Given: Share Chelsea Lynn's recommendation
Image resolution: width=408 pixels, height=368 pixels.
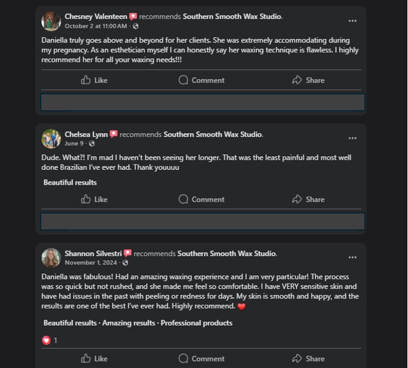Looking at the screenshot, I should coord(308,199).
